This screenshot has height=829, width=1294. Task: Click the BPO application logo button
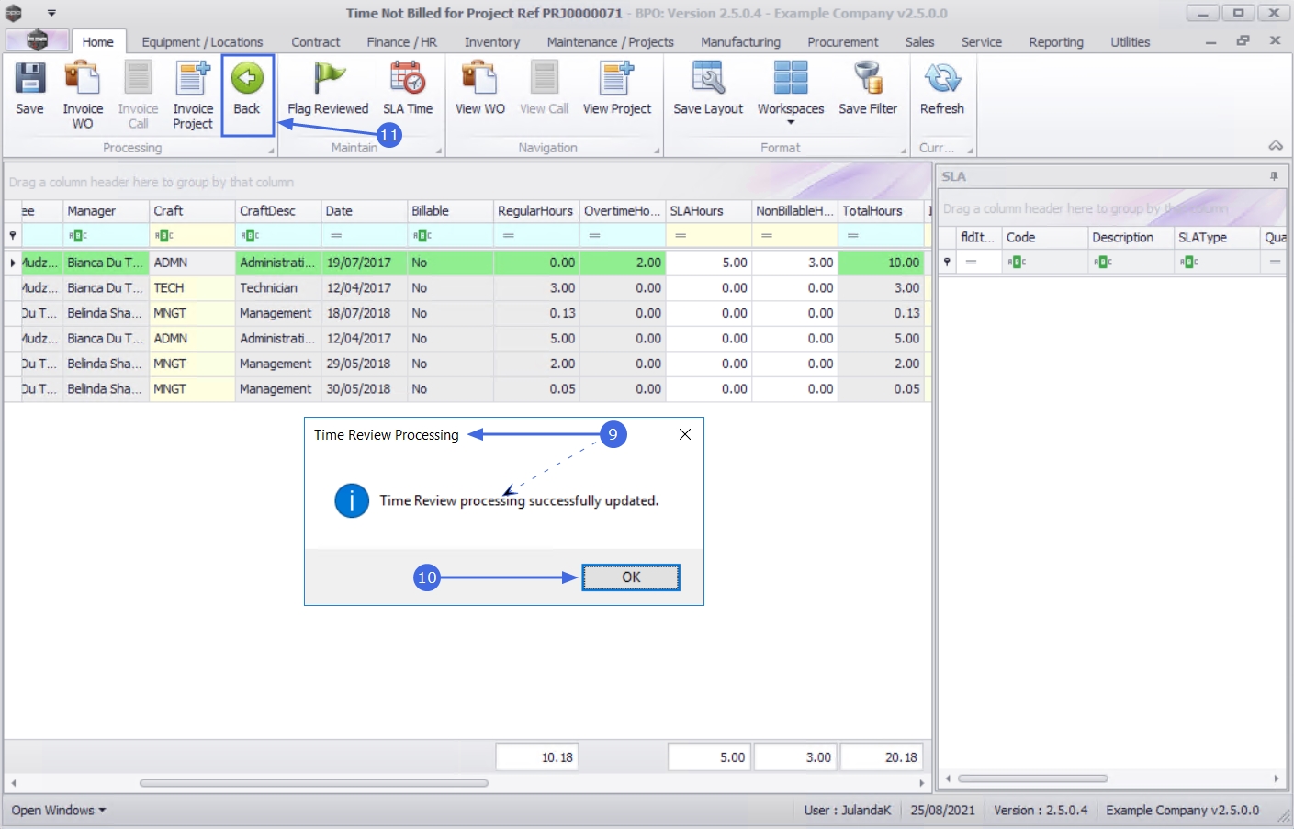38,40
